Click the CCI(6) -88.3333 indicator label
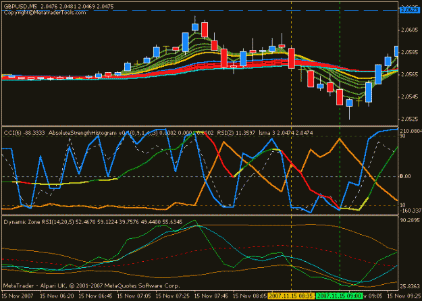This screenshot has width=422, height=301. 24,133
